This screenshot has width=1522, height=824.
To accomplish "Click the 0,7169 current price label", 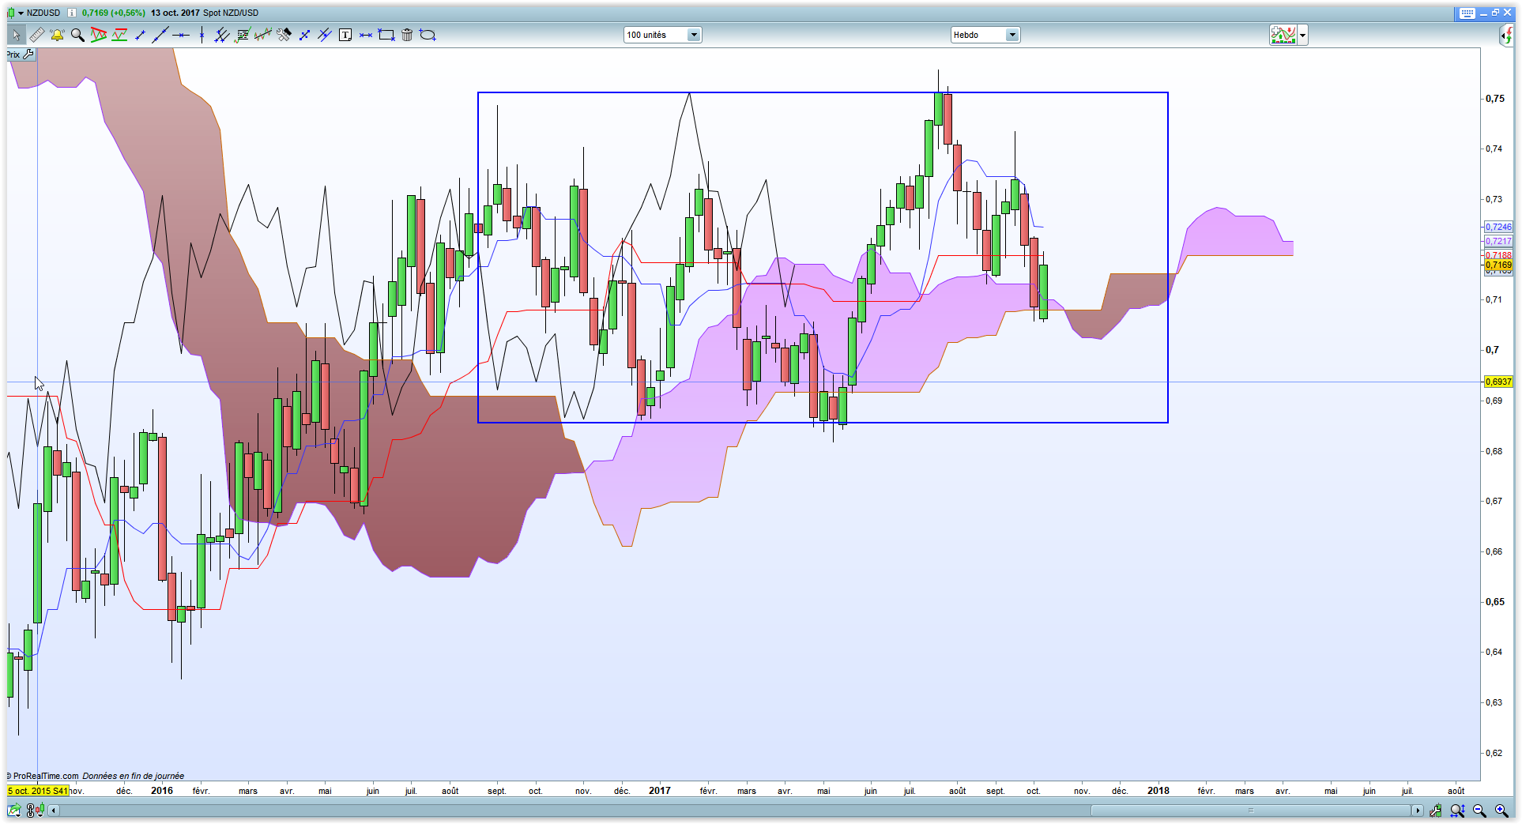I will pos(1498,265).
